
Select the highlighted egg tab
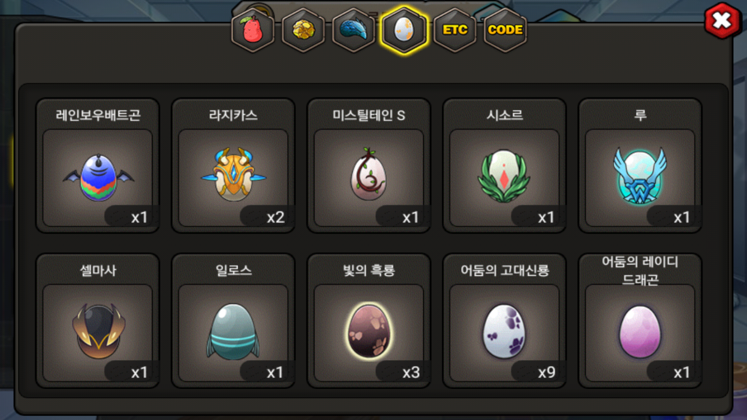[x=404, y=30]
